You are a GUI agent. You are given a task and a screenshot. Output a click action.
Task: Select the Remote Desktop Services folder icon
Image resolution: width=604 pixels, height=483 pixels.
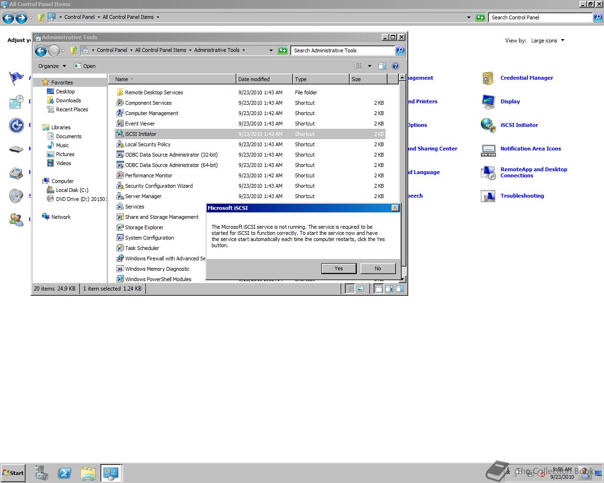point(120,92)
